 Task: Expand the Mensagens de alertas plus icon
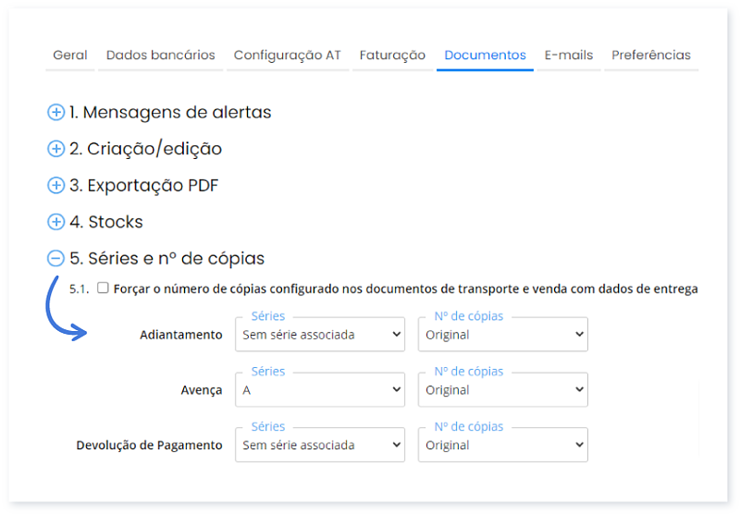[x=55, y=112]
